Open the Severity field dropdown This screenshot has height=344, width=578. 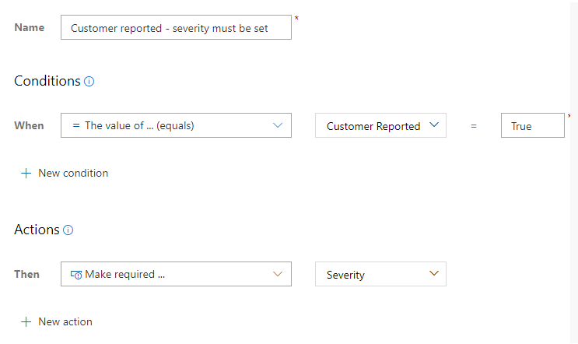coord(380,274)
